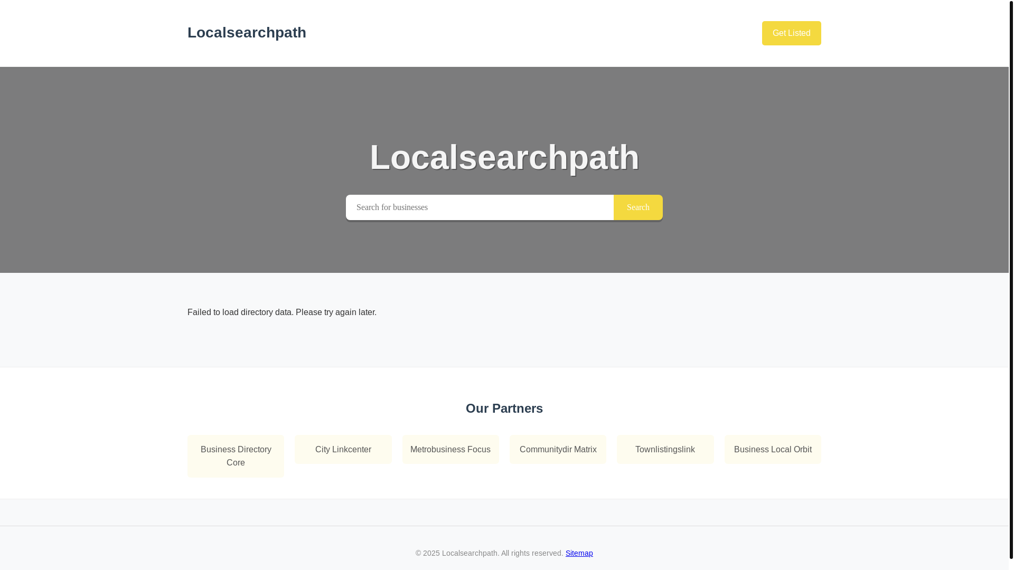The image size is (1014, 570).
Task: Open the Sitemap link in footer
Action: 579,553
